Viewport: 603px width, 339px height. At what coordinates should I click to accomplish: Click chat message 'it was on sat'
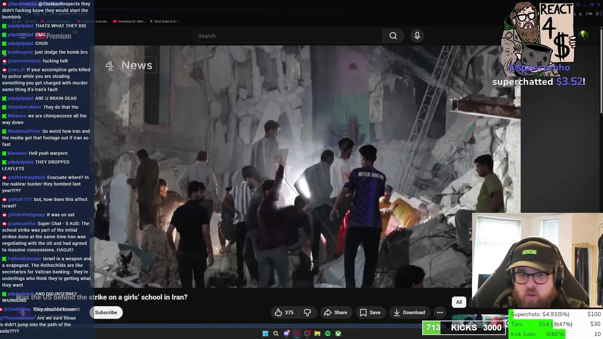[x=60, y=215]
